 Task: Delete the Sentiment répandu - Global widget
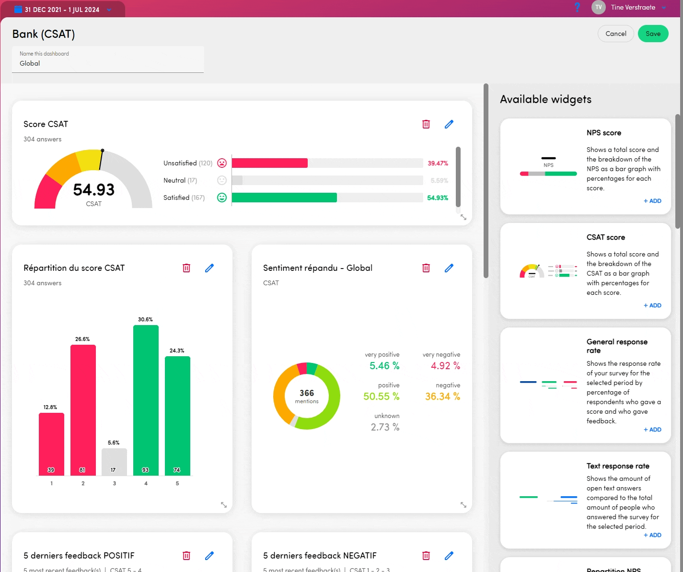[426, 268]
